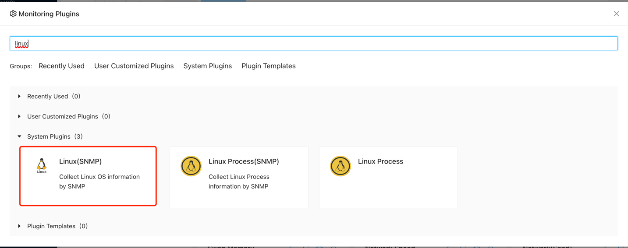Open the Linux Process plugin title
Viewport: 628px width, 248px height.
click(x=380, y=161)
